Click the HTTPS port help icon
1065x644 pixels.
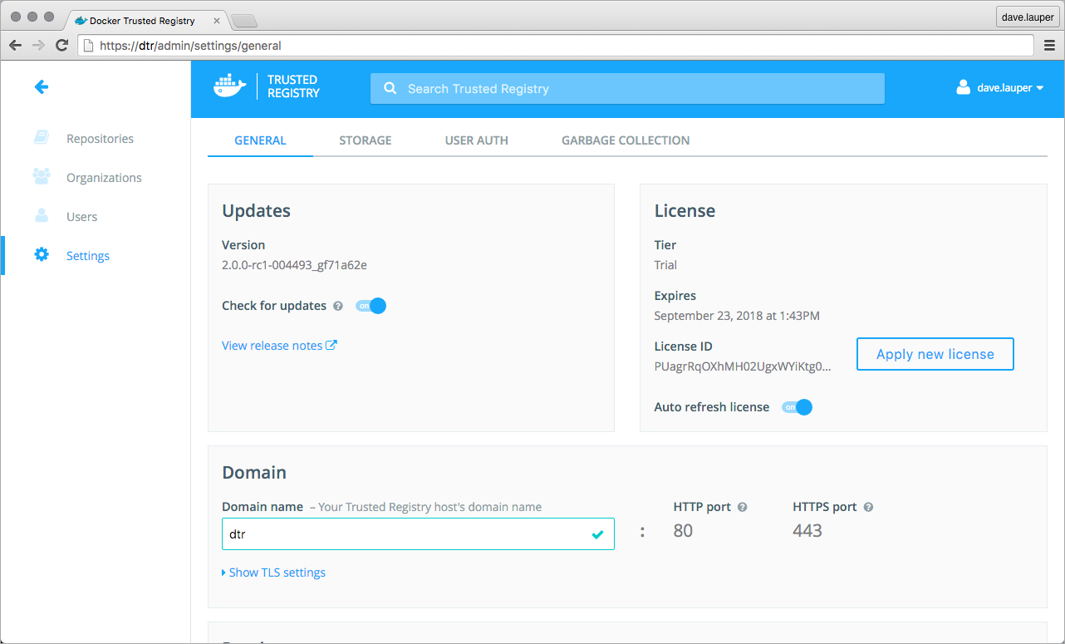[x=869, y=507]
